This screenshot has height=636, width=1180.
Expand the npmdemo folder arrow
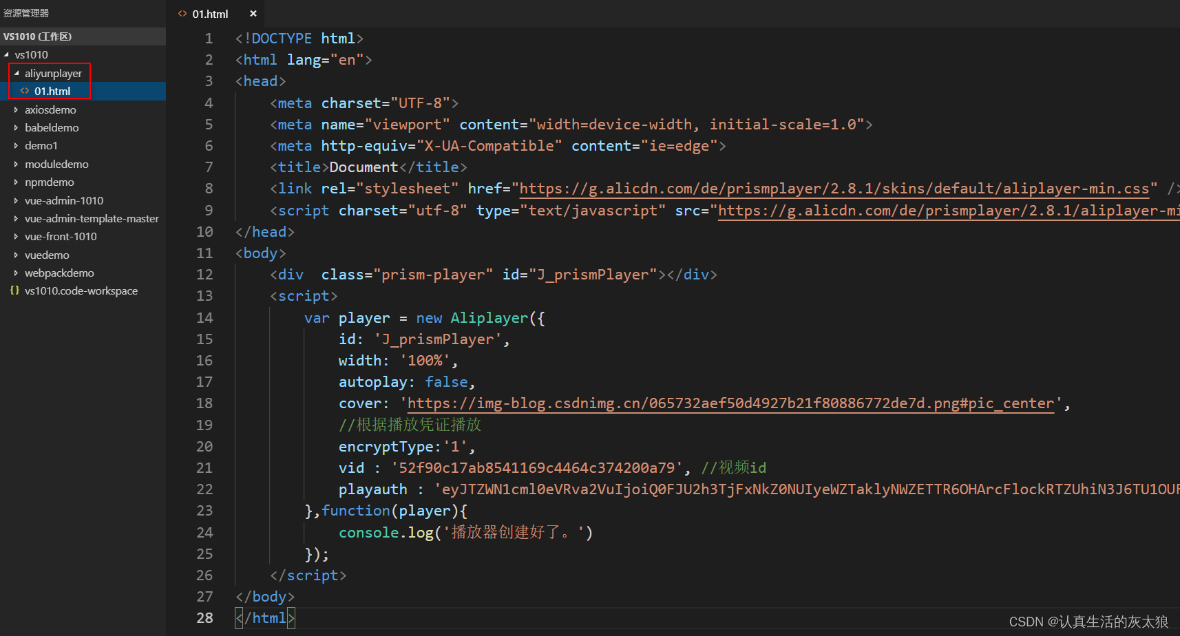(17, 182)
